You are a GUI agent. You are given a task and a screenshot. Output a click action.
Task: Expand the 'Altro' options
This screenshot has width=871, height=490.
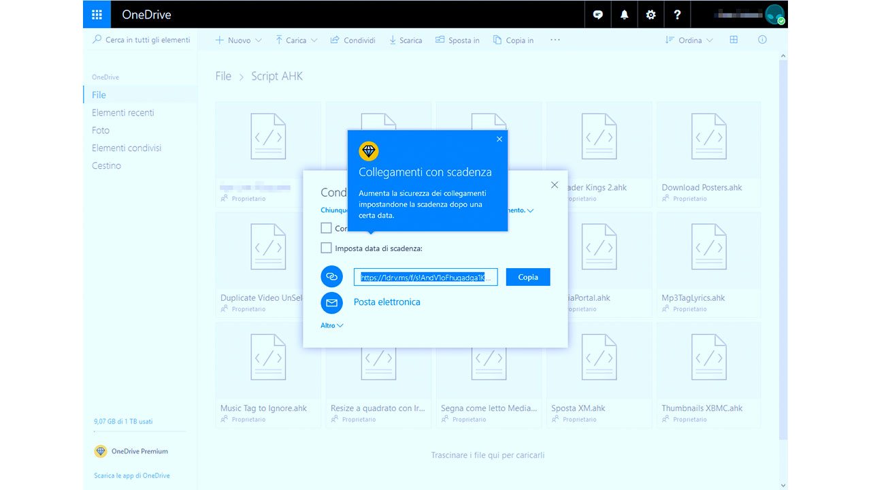click(332, 325)
